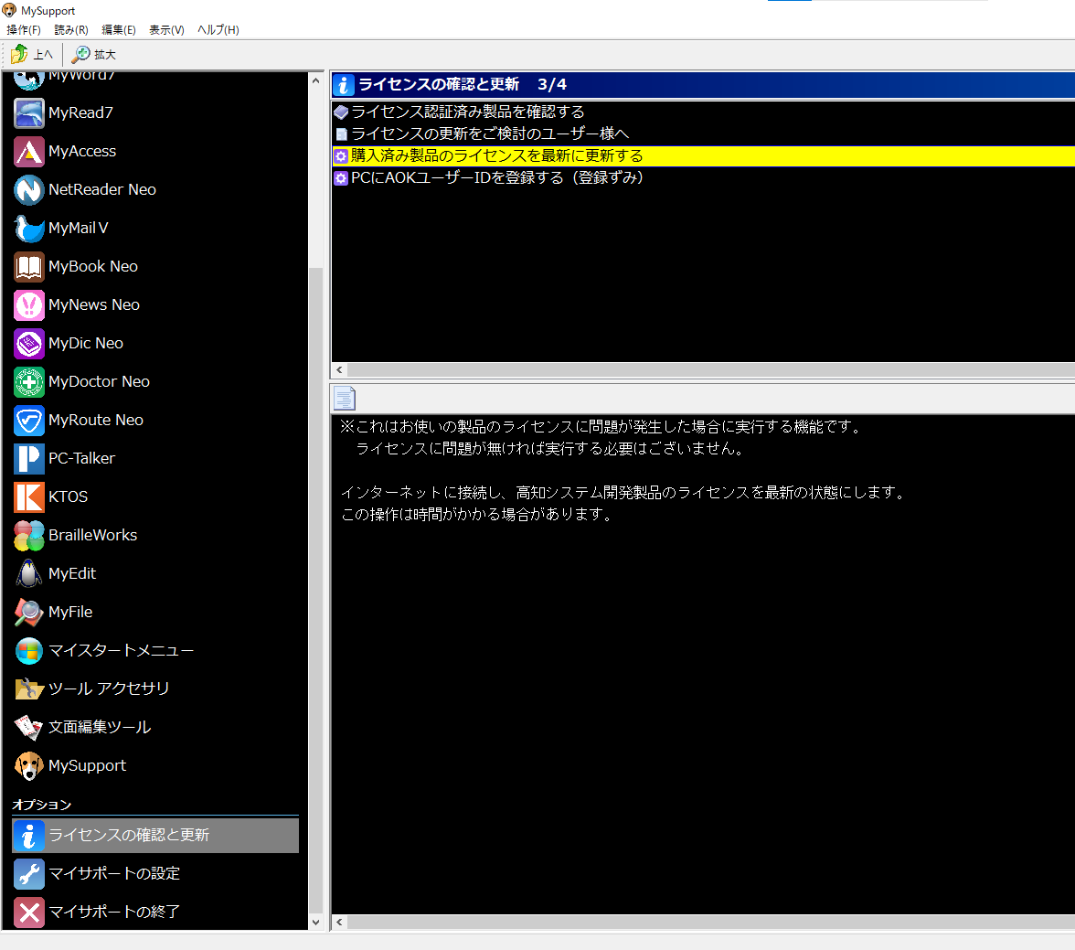Select the PC-Talker icon
This screenshot has height=950, width=1075.
[x=29, y=459]
